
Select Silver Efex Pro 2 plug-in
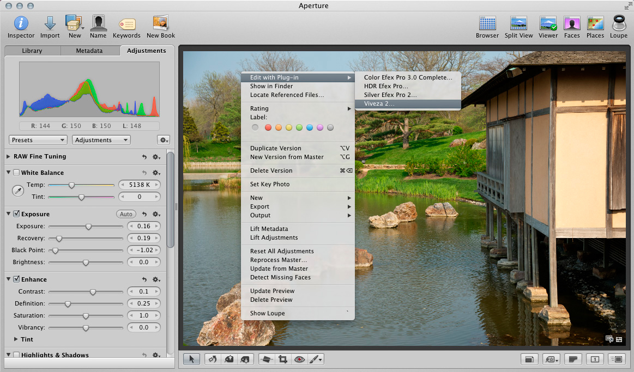coord(408,95)
